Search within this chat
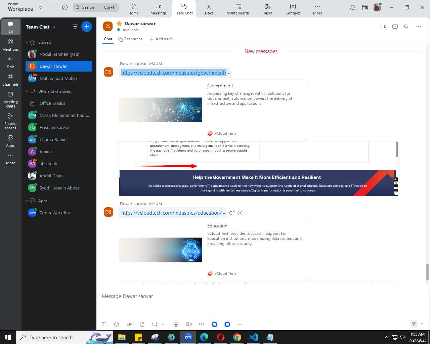 coord(406,27)
